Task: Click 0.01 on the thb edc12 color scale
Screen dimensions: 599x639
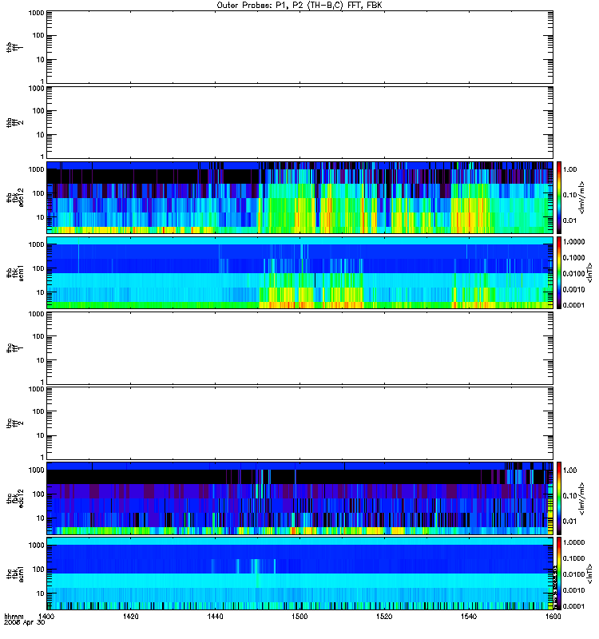Action: [569, 220]
